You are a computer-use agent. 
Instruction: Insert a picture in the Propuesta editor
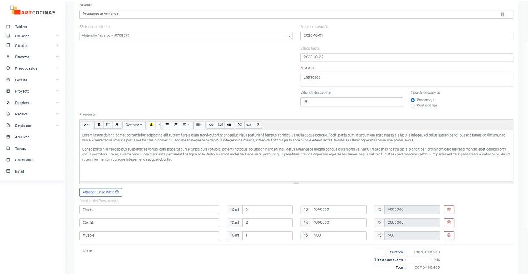tap(220, 125)
